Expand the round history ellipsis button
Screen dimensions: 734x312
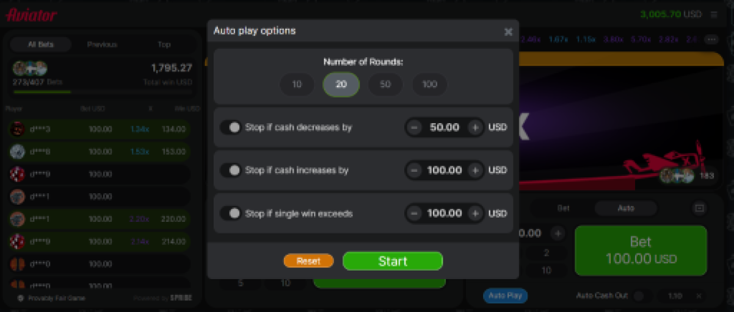711,39
